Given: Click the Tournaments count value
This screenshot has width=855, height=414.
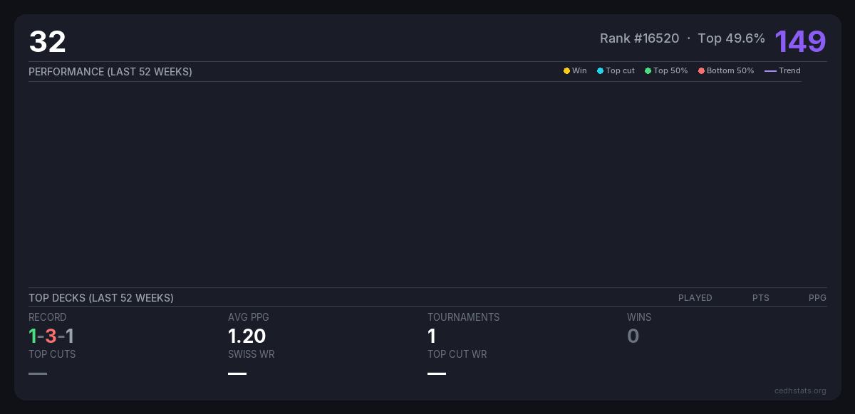Looking at the screenshot, I should pyautogui.click(x=432, y=336).
